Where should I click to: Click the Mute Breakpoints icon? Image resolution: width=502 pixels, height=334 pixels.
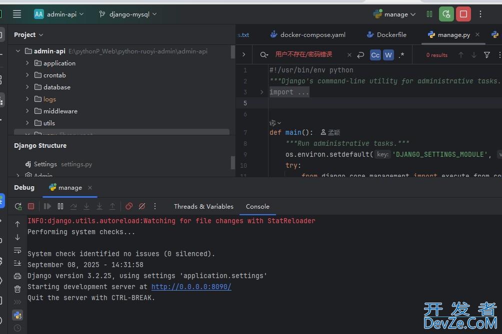point(142,206)
